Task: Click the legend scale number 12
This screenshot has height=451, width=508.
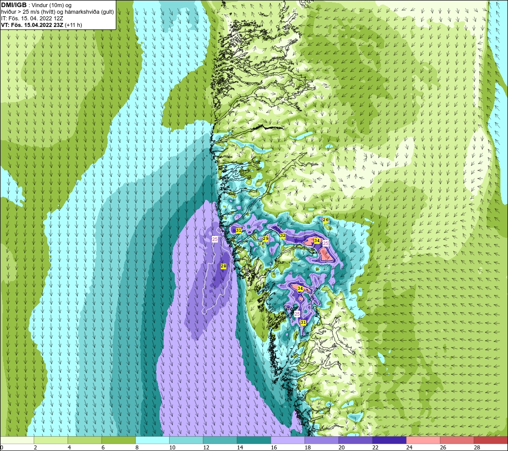Action: [x=206, y=447]
